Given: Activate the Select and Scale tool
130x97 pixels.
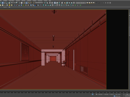Looking at the screenshot, I should [7, 3].
